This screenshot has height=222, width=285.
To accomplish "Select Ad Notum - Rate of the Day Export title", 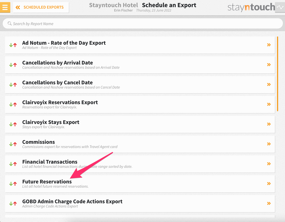I will [64, 43].
